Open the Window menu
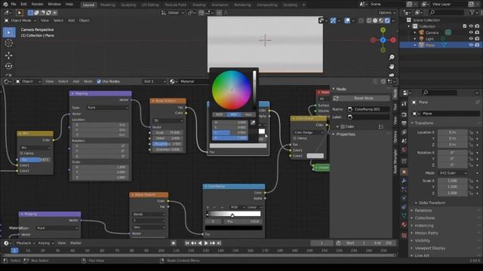 pos(54,5)
